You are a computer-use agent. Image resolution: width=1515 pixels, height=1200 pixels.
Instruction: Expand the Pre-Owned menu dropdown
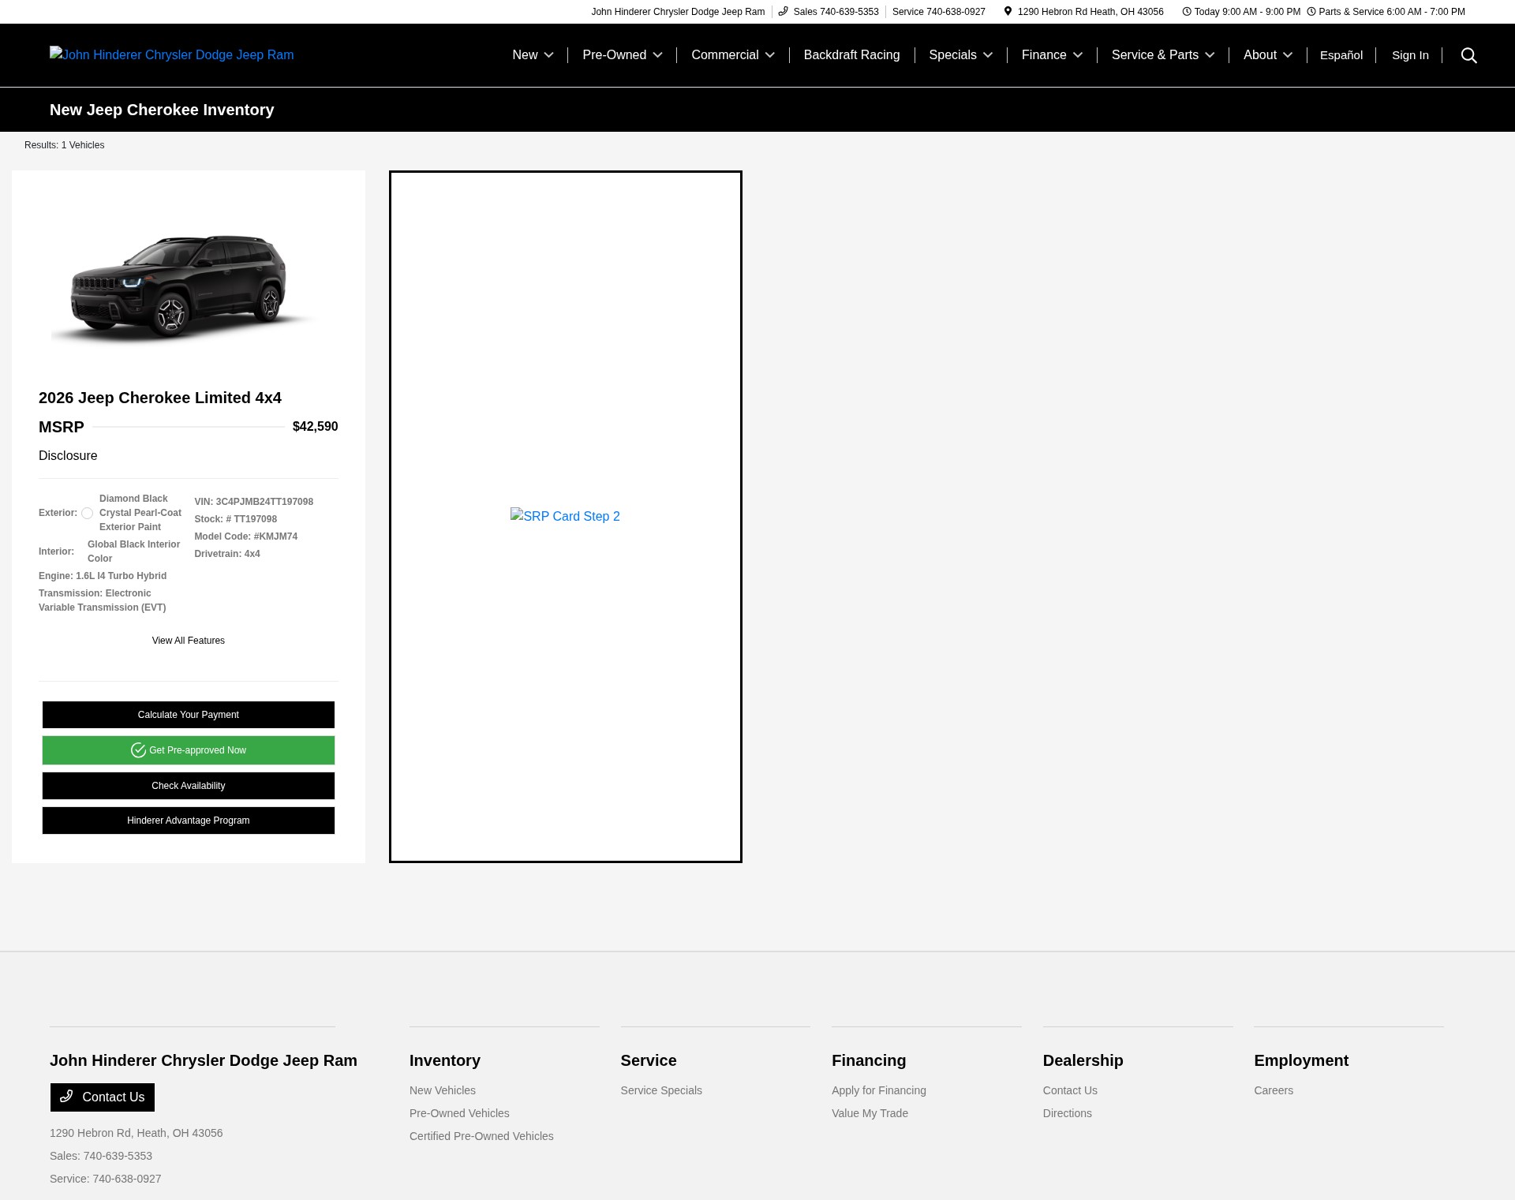[x=622, y=55]
